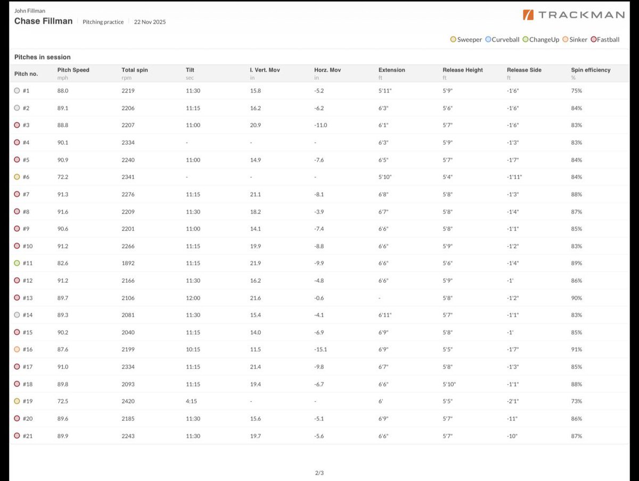Click the Spin efficiency column header
639x481 pixels.
pyautogui.click(x=591, y=70)
